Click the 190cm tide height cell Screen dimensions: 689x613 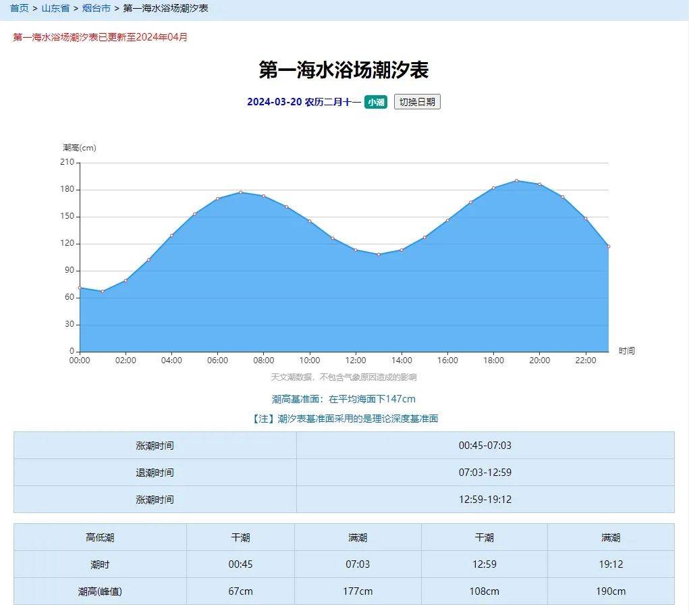[610, 591]
